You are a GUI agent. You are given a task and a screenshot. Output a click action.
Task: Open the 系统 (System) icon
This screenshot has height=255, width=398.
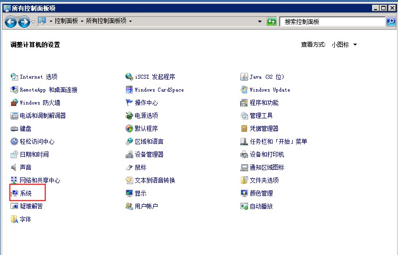(25, 193)
